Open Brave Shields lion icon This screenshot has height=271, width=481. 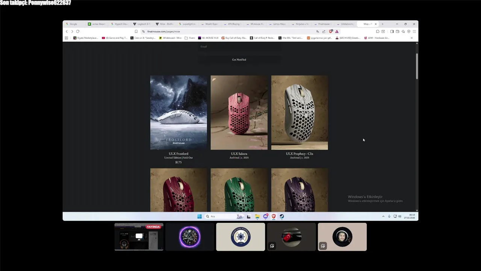331,32
